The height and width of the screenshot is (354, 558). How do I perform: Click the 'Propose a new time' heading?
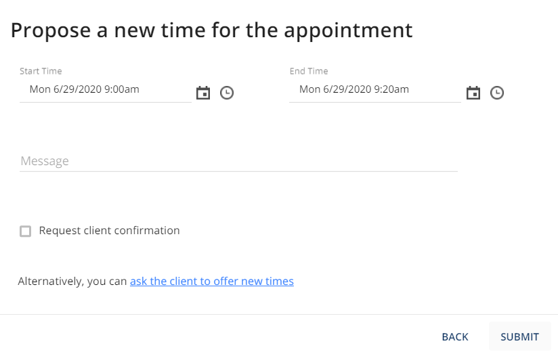(212, 30)
